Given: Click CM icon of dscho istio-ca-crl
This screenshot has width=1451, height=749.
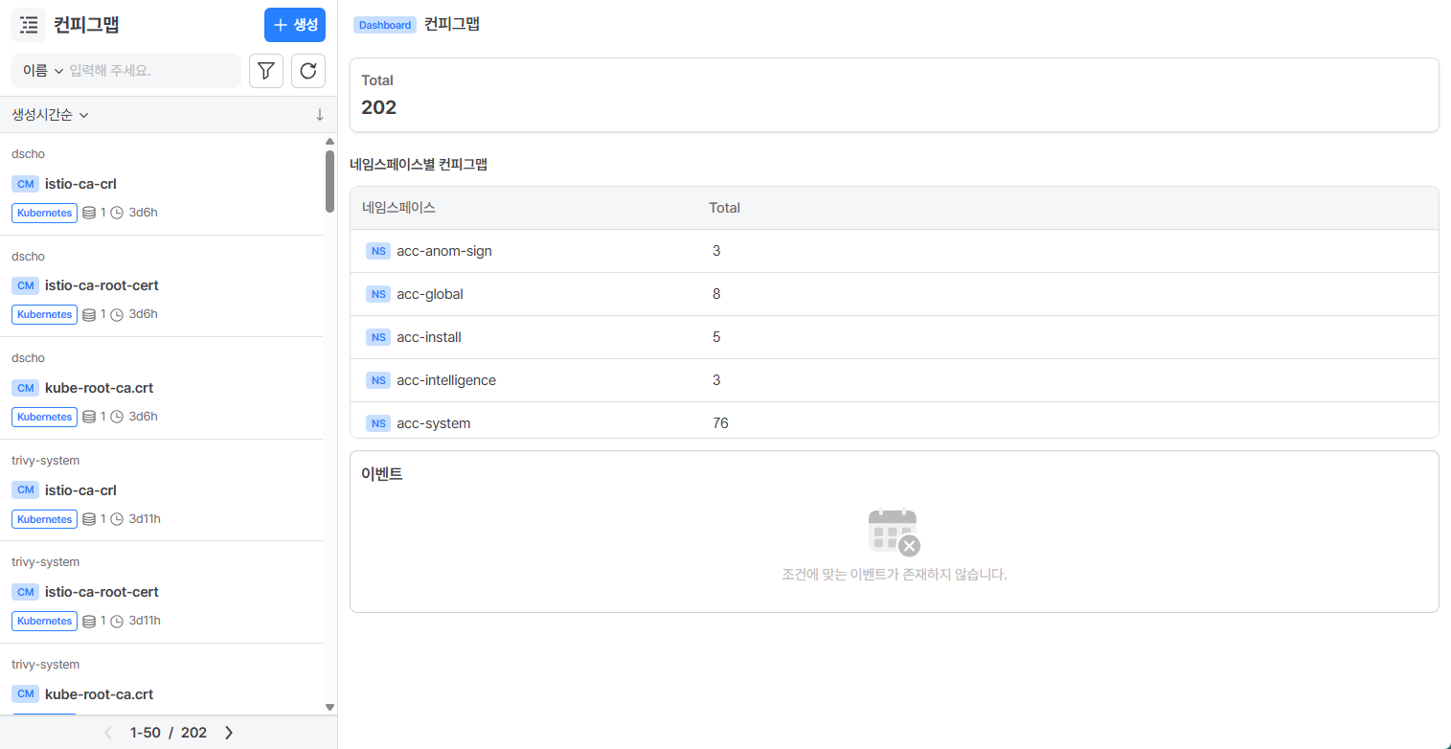Looking at the screenshot, I should coord(25,184).
